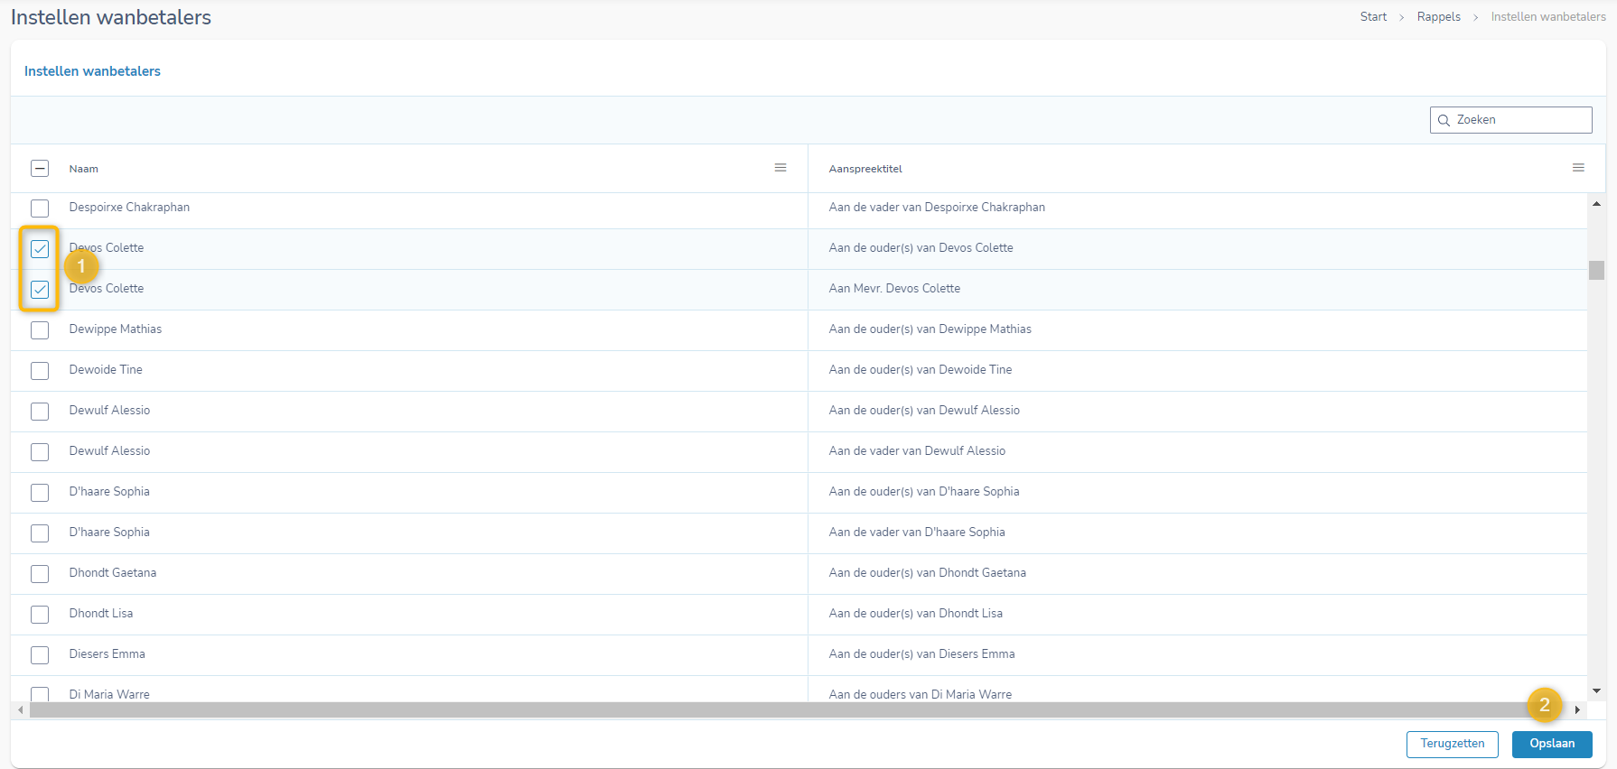Open Rappels in the breadcrumb
The width and height of the screenshot is (1617, 769).
pos(1438,17)
